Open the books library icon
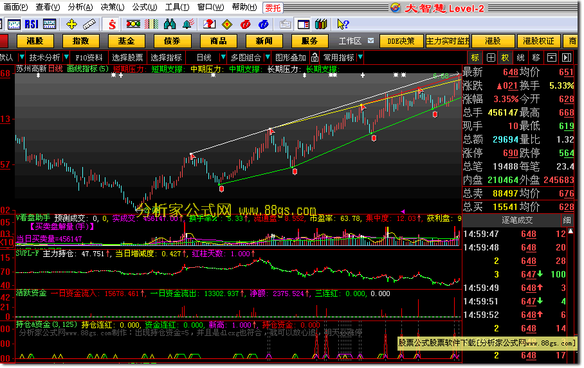The height and width of the screenshot is (368, 584). [321, 24]
